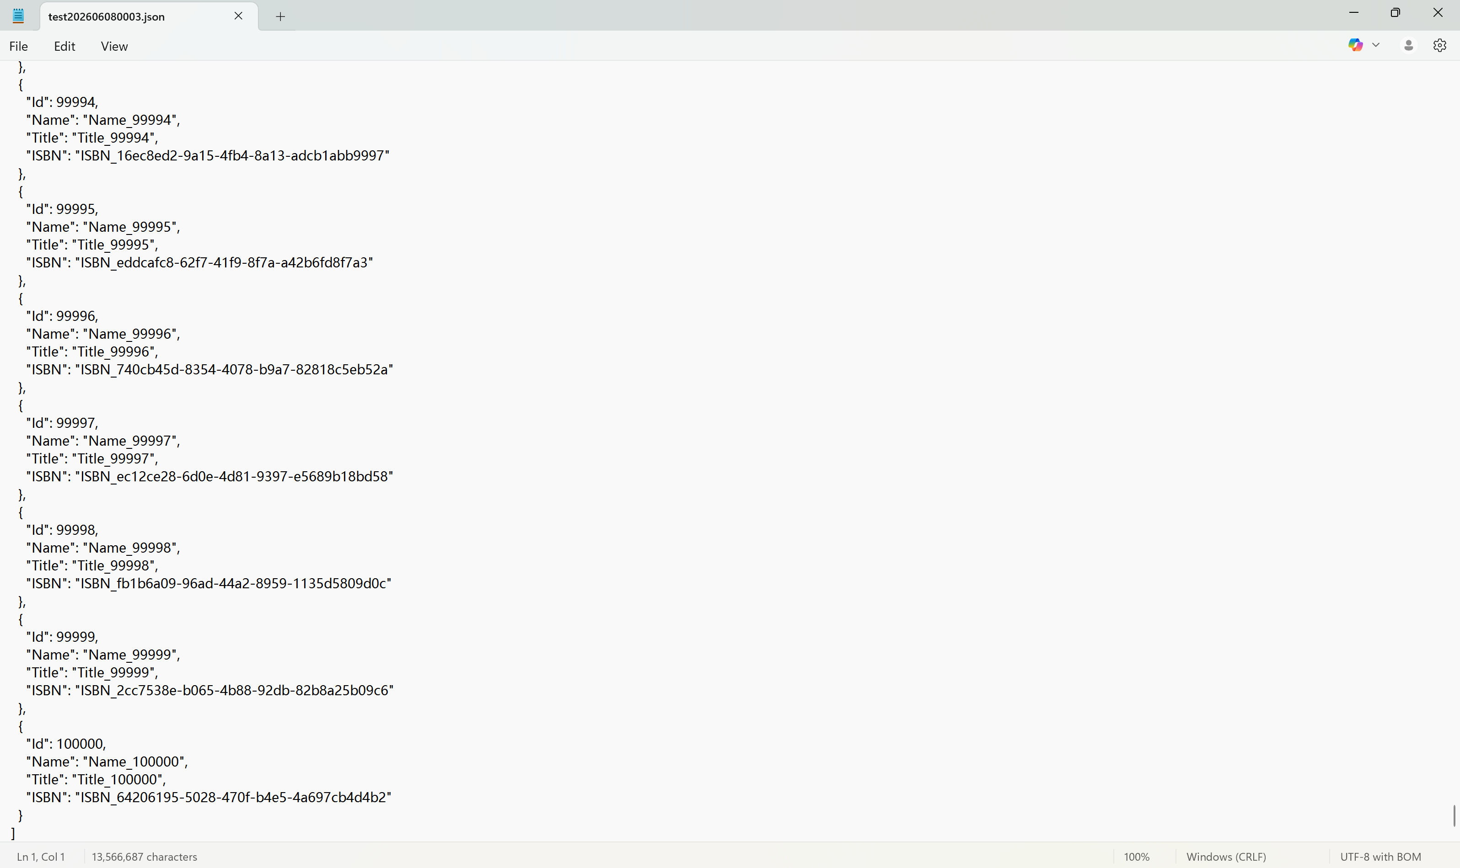
Task: Click Windows (CRLF) line ending indicator
Action: pyautogui.click(x=1226, y=856)
